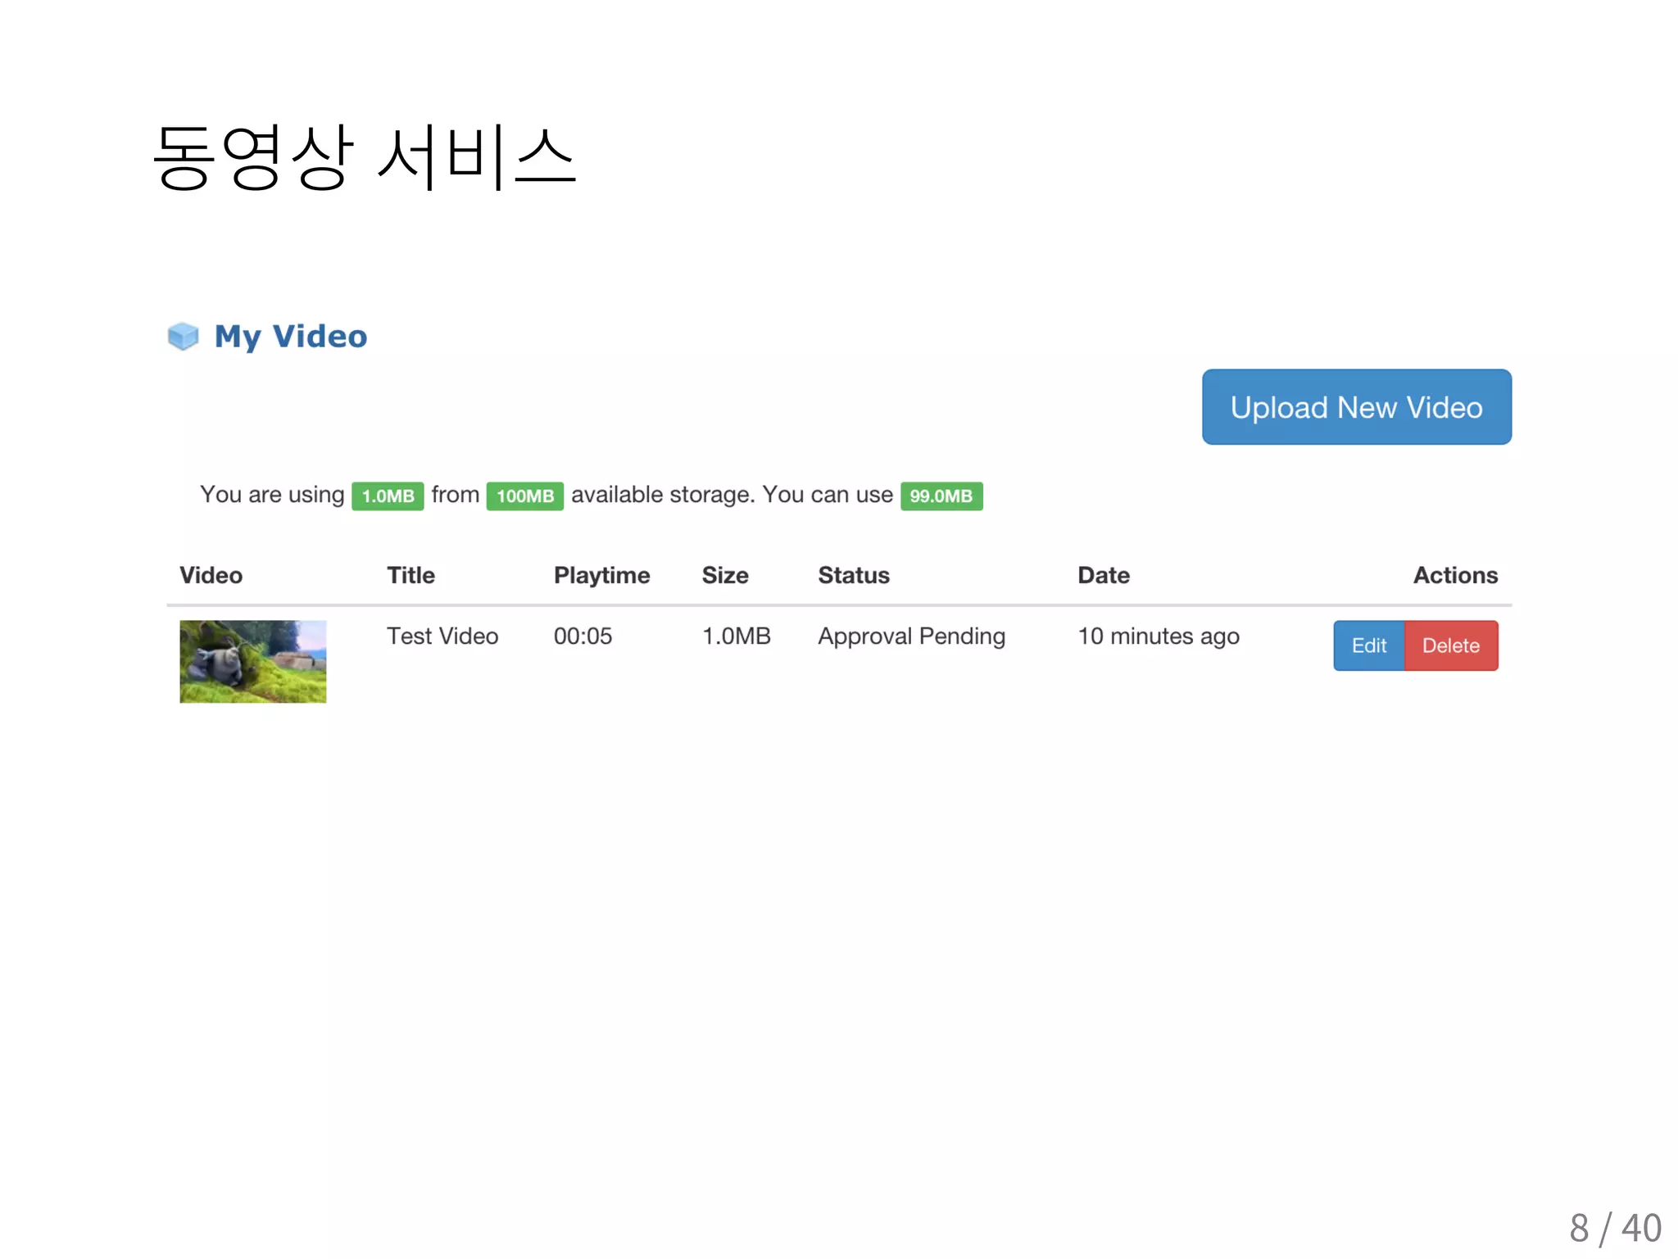The image size is (1678, 1259).
Task: Click the 00:05 playtime value
Action: pos(583,636)
